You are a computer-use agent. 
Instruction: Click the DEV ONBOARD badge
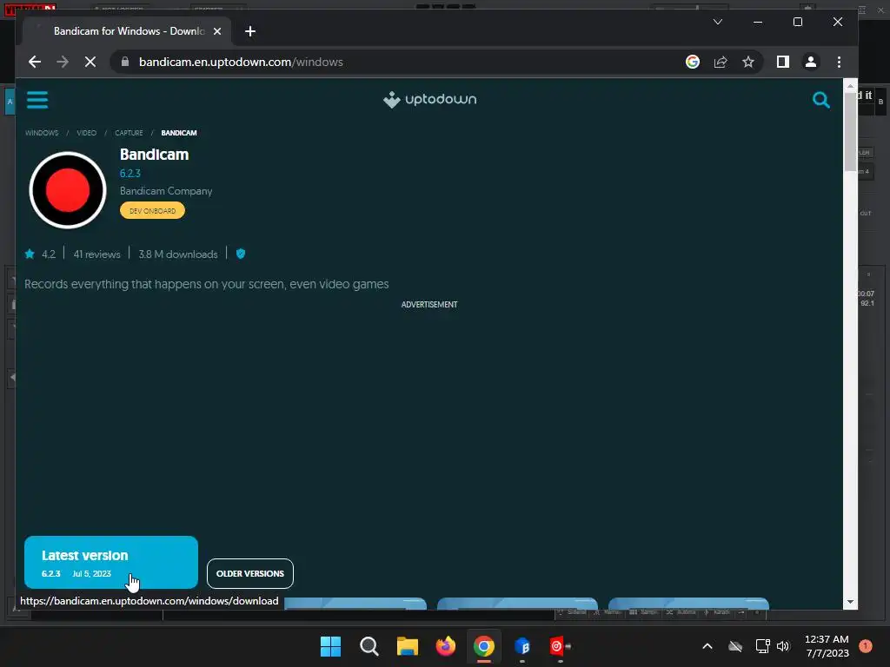(x=152, y=210)
